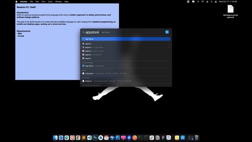Image resolution: width=252 pixels, height=142 pixels.
Task: Open the index.js JavaScript result
Action: pos(126,81)
